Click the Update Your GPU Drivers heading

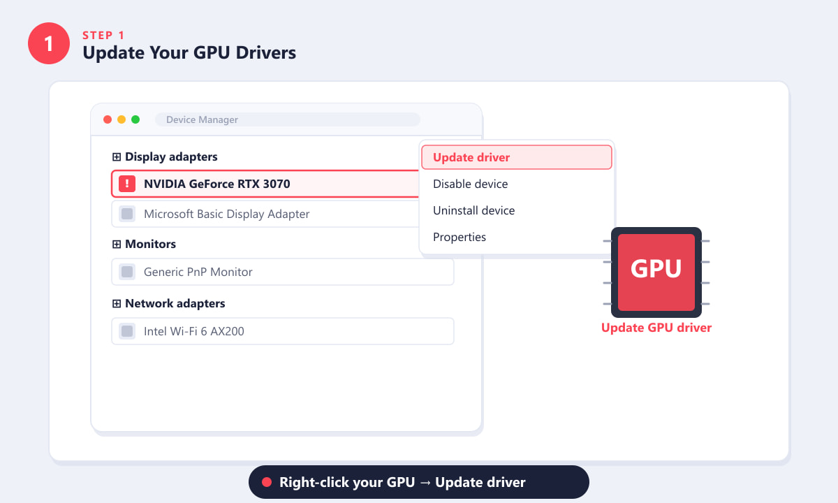click(x=189, y=52)
